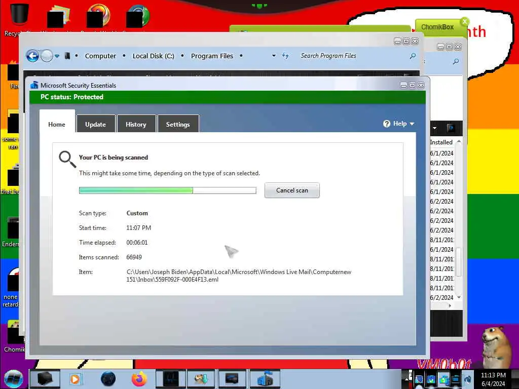This screenshot has height=389, width=519.
Task: Click the shield icon in the system tray
Action: pyautogui.click(x=419, y=379)
